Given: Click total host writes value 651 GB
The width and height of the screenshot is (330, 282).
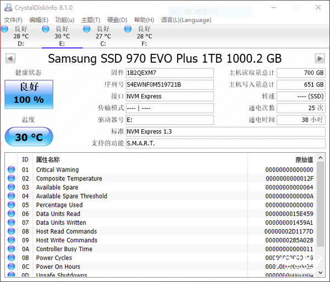Looking at the screenshot, I should tap(301, 85).
